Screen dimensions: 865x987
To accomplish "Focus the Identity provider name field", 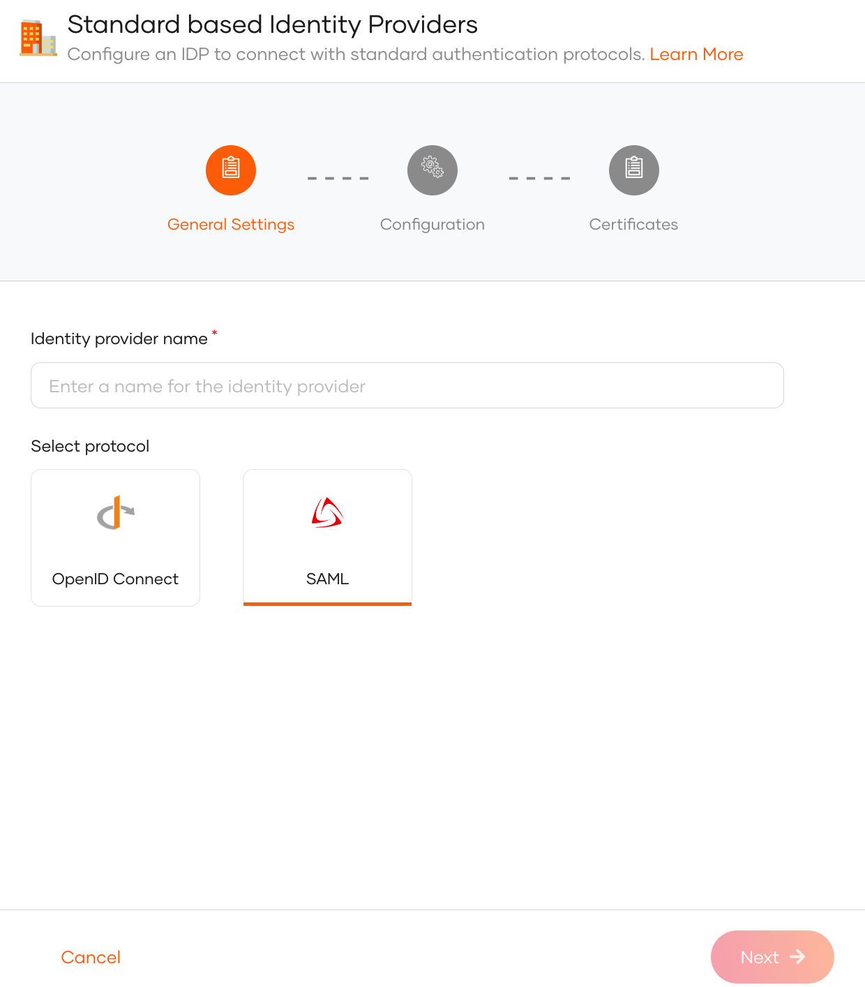I will [407, 385].
